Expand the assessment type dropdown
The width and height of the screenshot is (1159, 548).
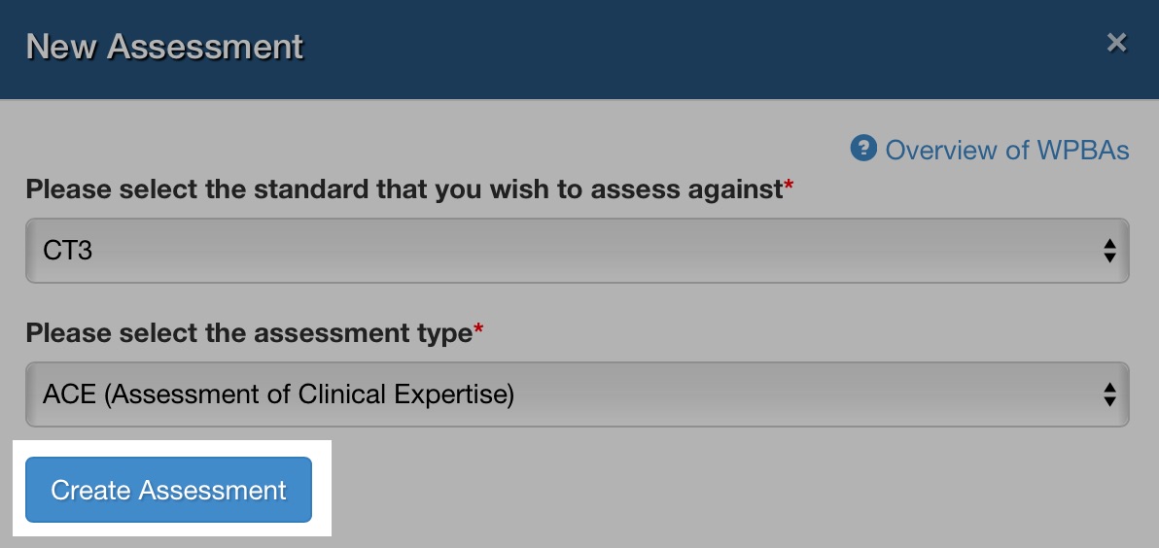click(578, 394)
